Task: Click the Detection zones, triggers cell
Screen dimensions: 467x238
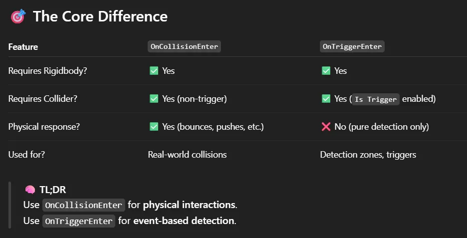Action: [368, 155]
